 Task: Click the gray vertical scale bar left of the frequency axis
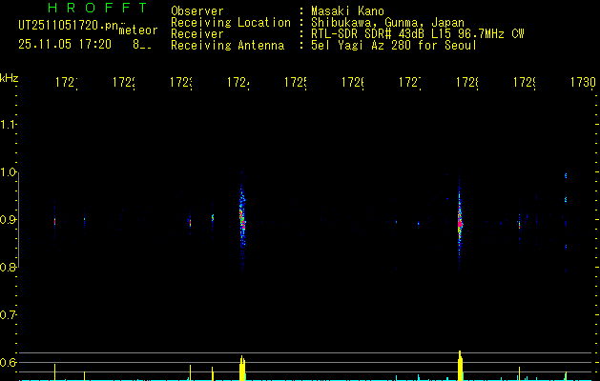(19, 220)
